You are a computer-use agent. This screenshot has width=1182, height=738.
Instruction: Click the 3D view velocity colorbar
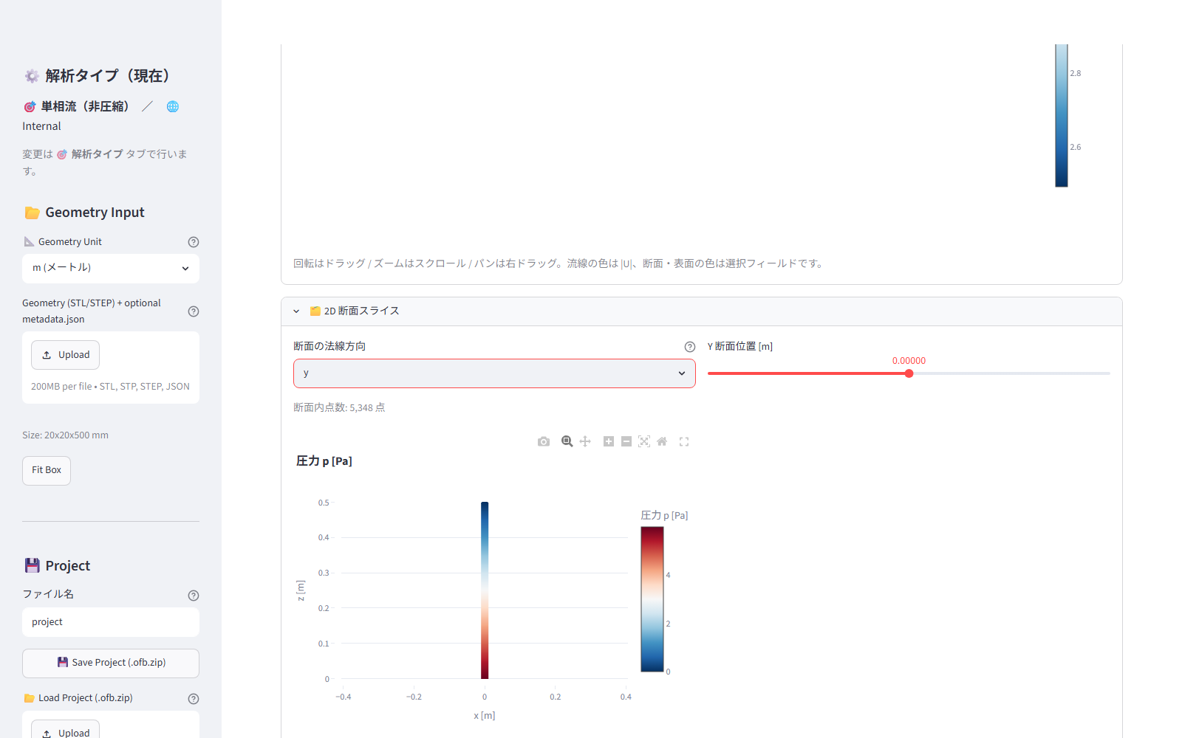[1062, 115]
